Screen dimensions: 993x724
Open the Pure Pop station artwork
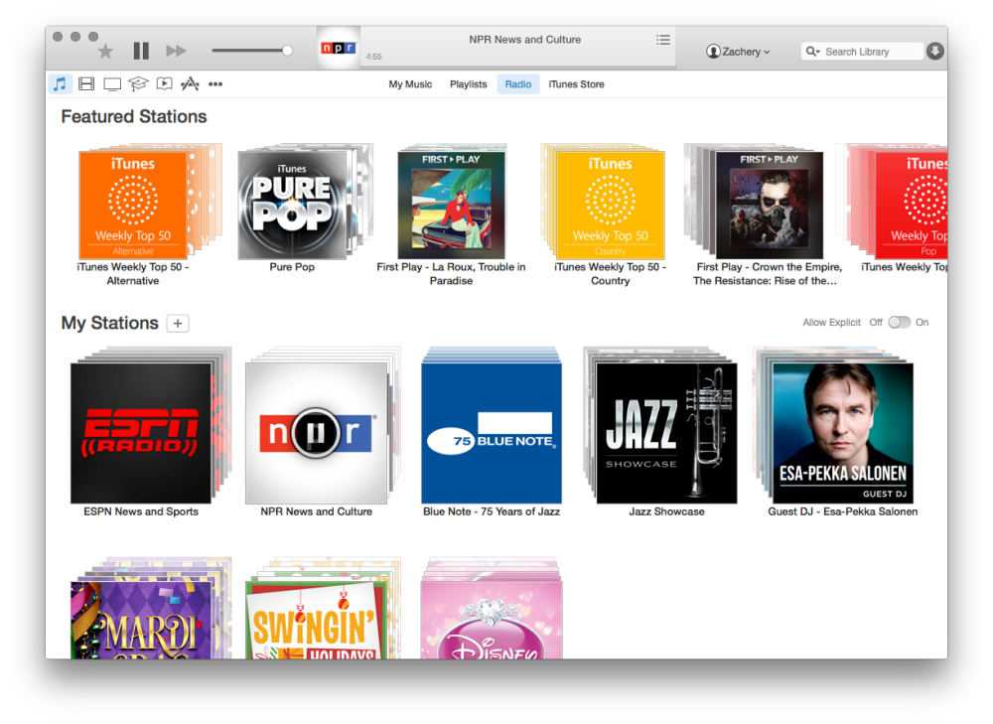292,206
